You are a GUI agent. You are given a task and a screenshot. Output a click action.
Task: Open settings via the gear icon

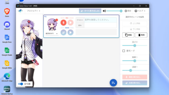(126, 11)
